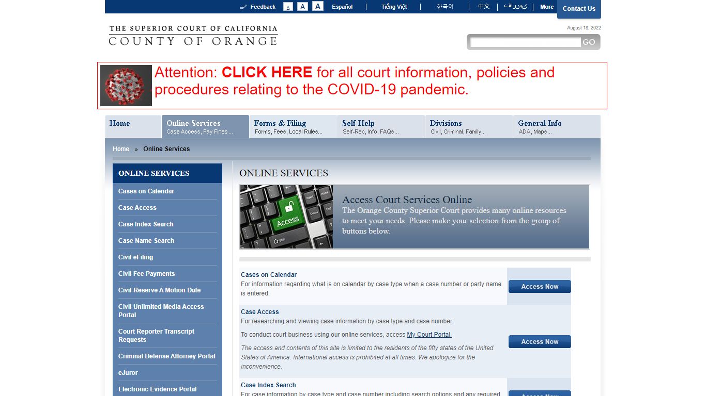This screenshot has width=706, height=396.
Task: Go to Home in the breadcrumb
Action: [x=121, y=149]
